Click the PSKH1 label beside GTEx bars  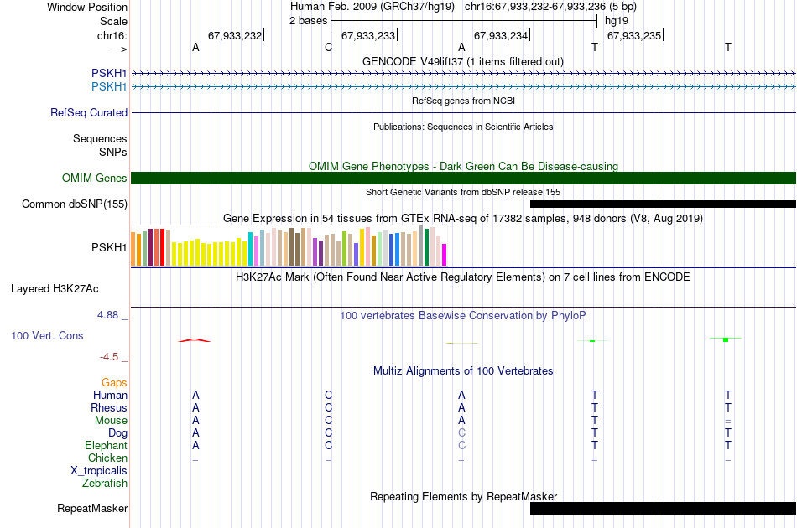pyautogui.click(x=109, y=247)
